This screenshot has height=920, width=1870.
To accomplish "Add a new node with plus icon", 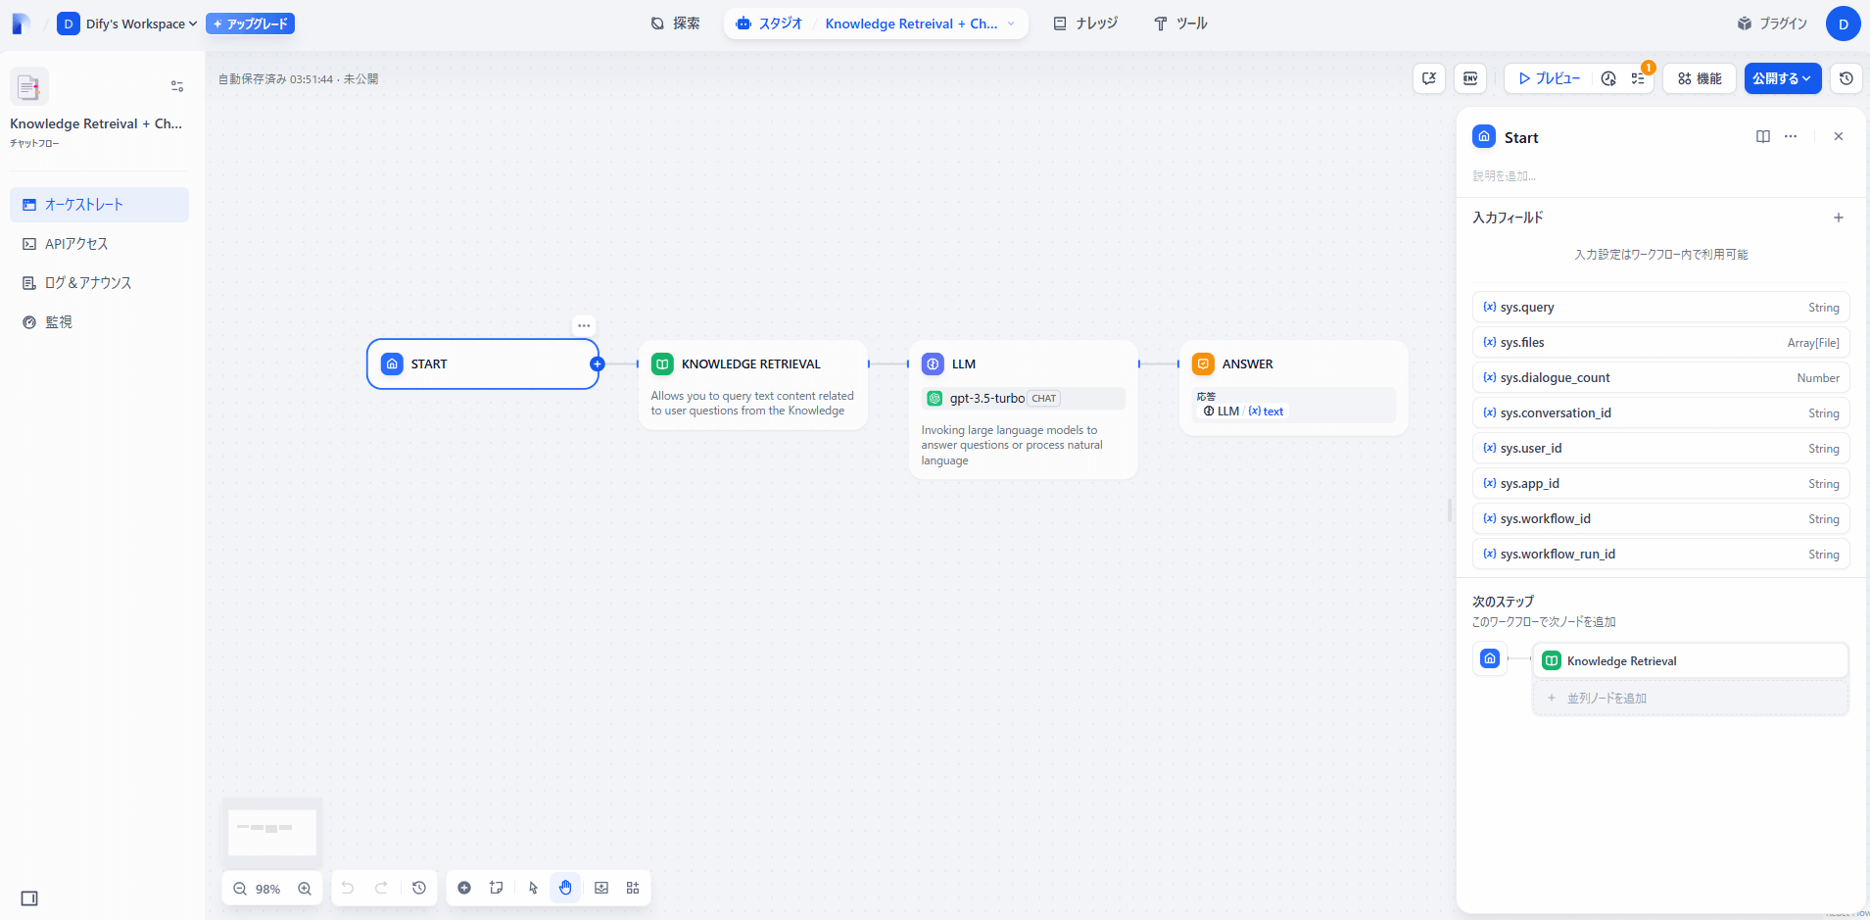I will (x=464, y=888).
